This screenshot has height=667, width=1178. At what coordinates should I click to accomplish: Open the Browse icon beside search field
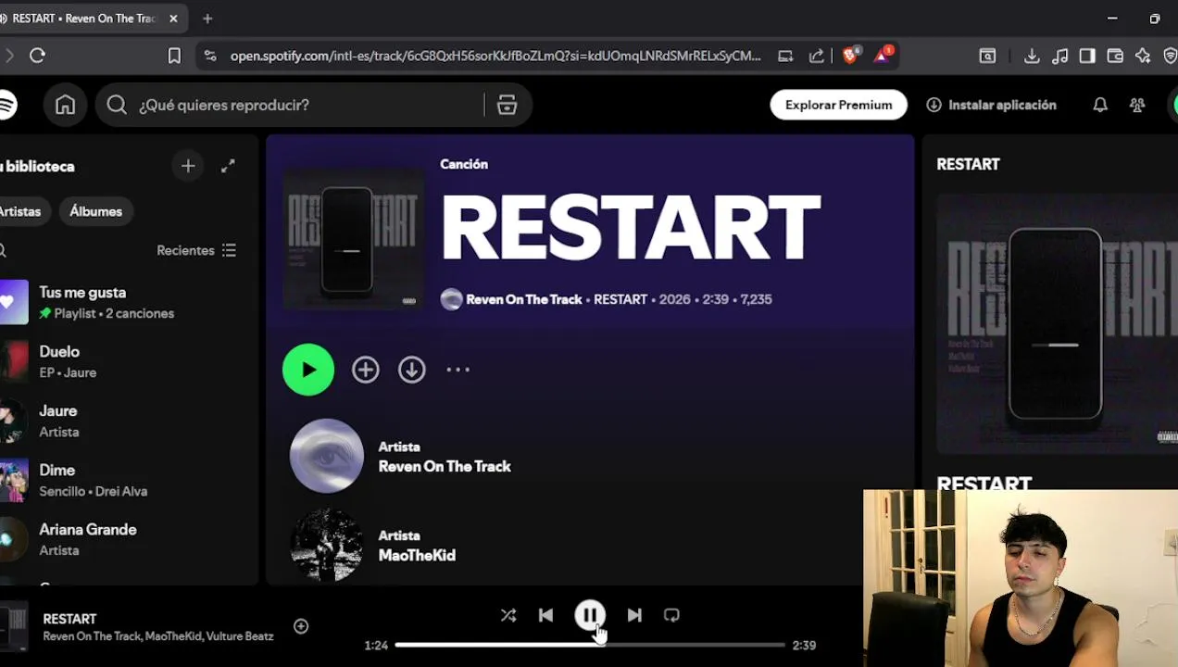507,105
